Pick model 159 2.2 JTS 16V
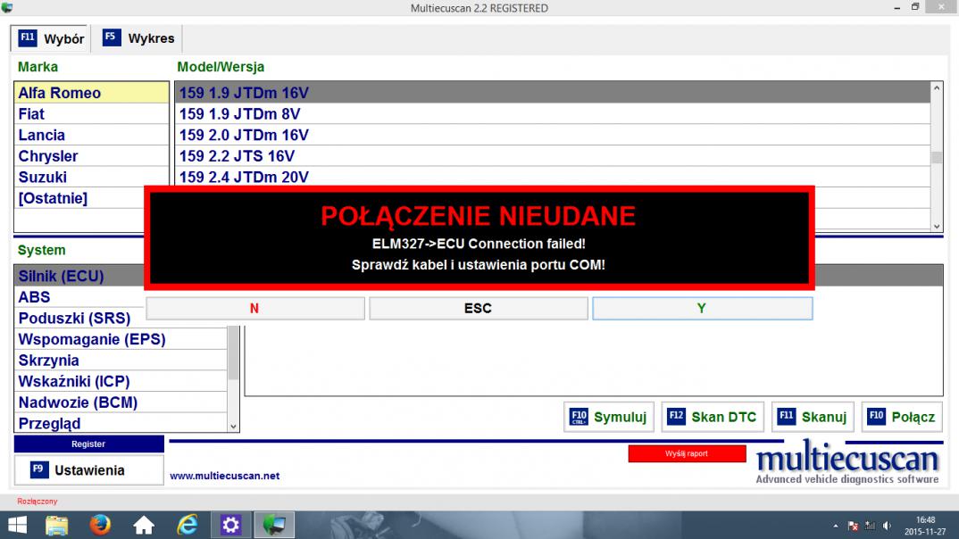Image resolution: width=959 pixels, height=539 pixels. 553,156
